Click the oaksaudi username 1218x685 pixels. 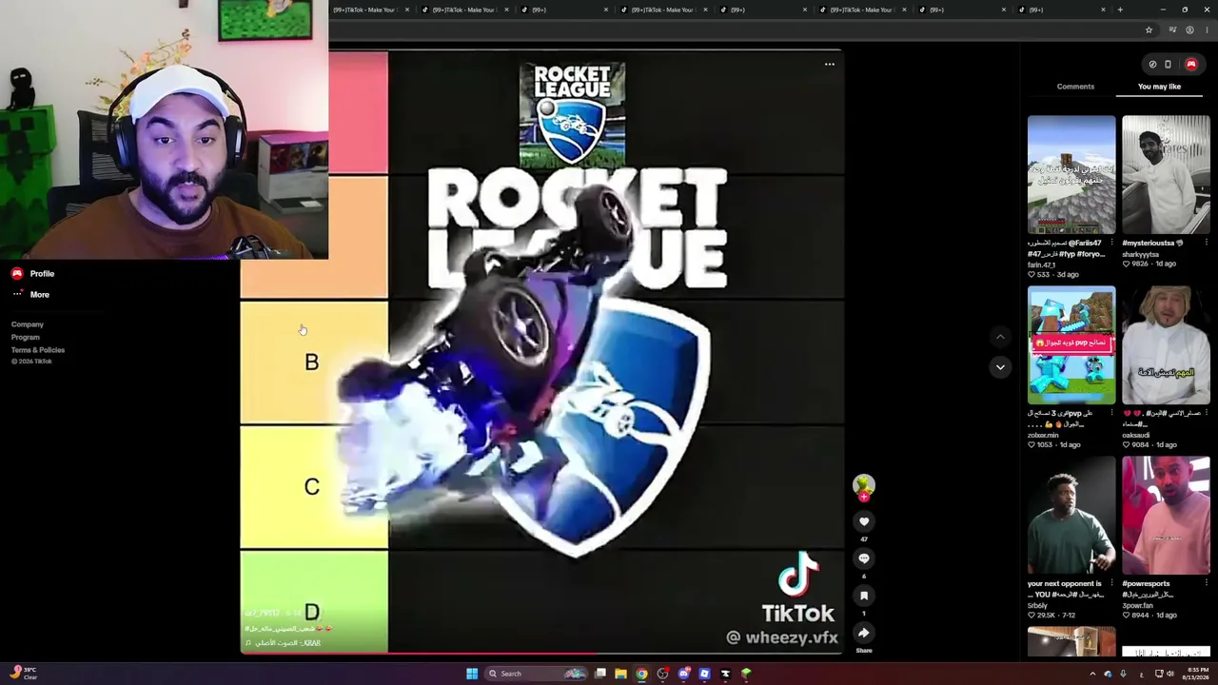click(1136, 435)
